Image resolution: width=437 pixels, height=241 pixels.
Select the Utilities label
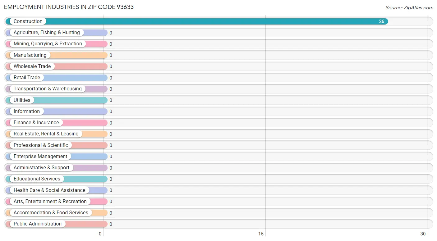(x=22, y=100)
